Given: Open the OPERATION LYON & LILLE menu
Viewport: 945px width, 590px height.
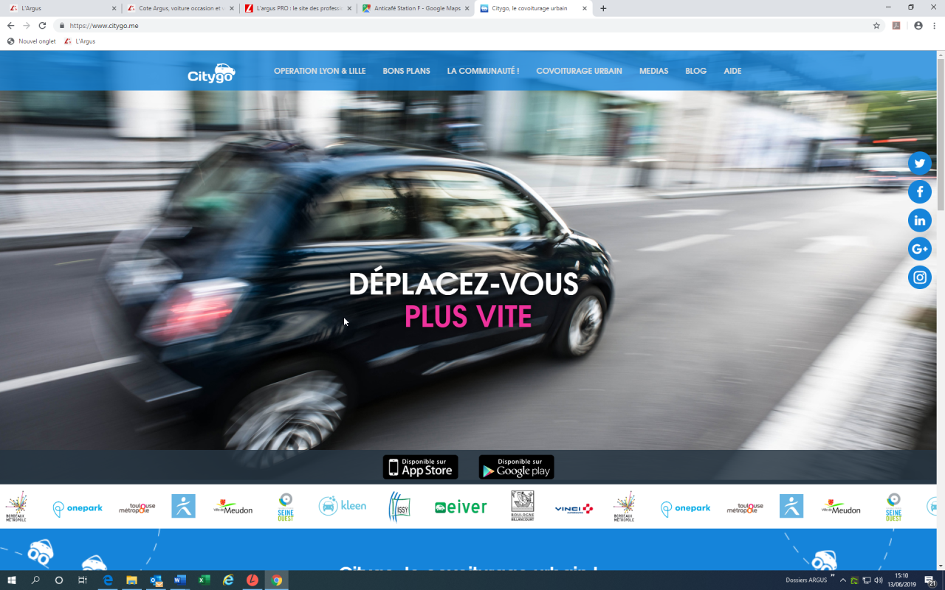Looking at the screenshot, I should pyautogui.click(x=320, y=71).
